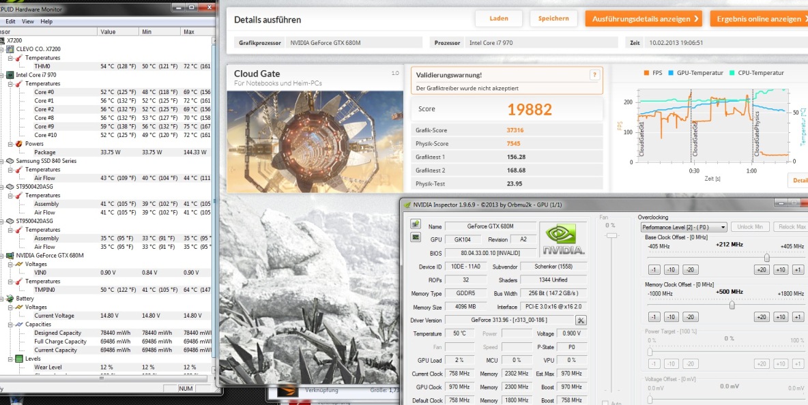Image resolution: width=808 pixels, height=405 pixels.
Task: Click the Voltages icon under NVIDIA GeForce GTX 680M
Action: coord(20,264)
